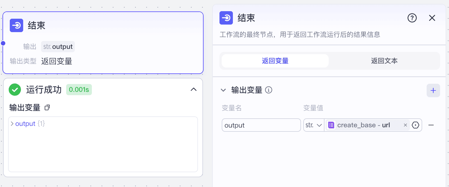Click the 结束 node icon in the panel header
The width and height of the screenshot is (449, 187).
pos(226,18)
